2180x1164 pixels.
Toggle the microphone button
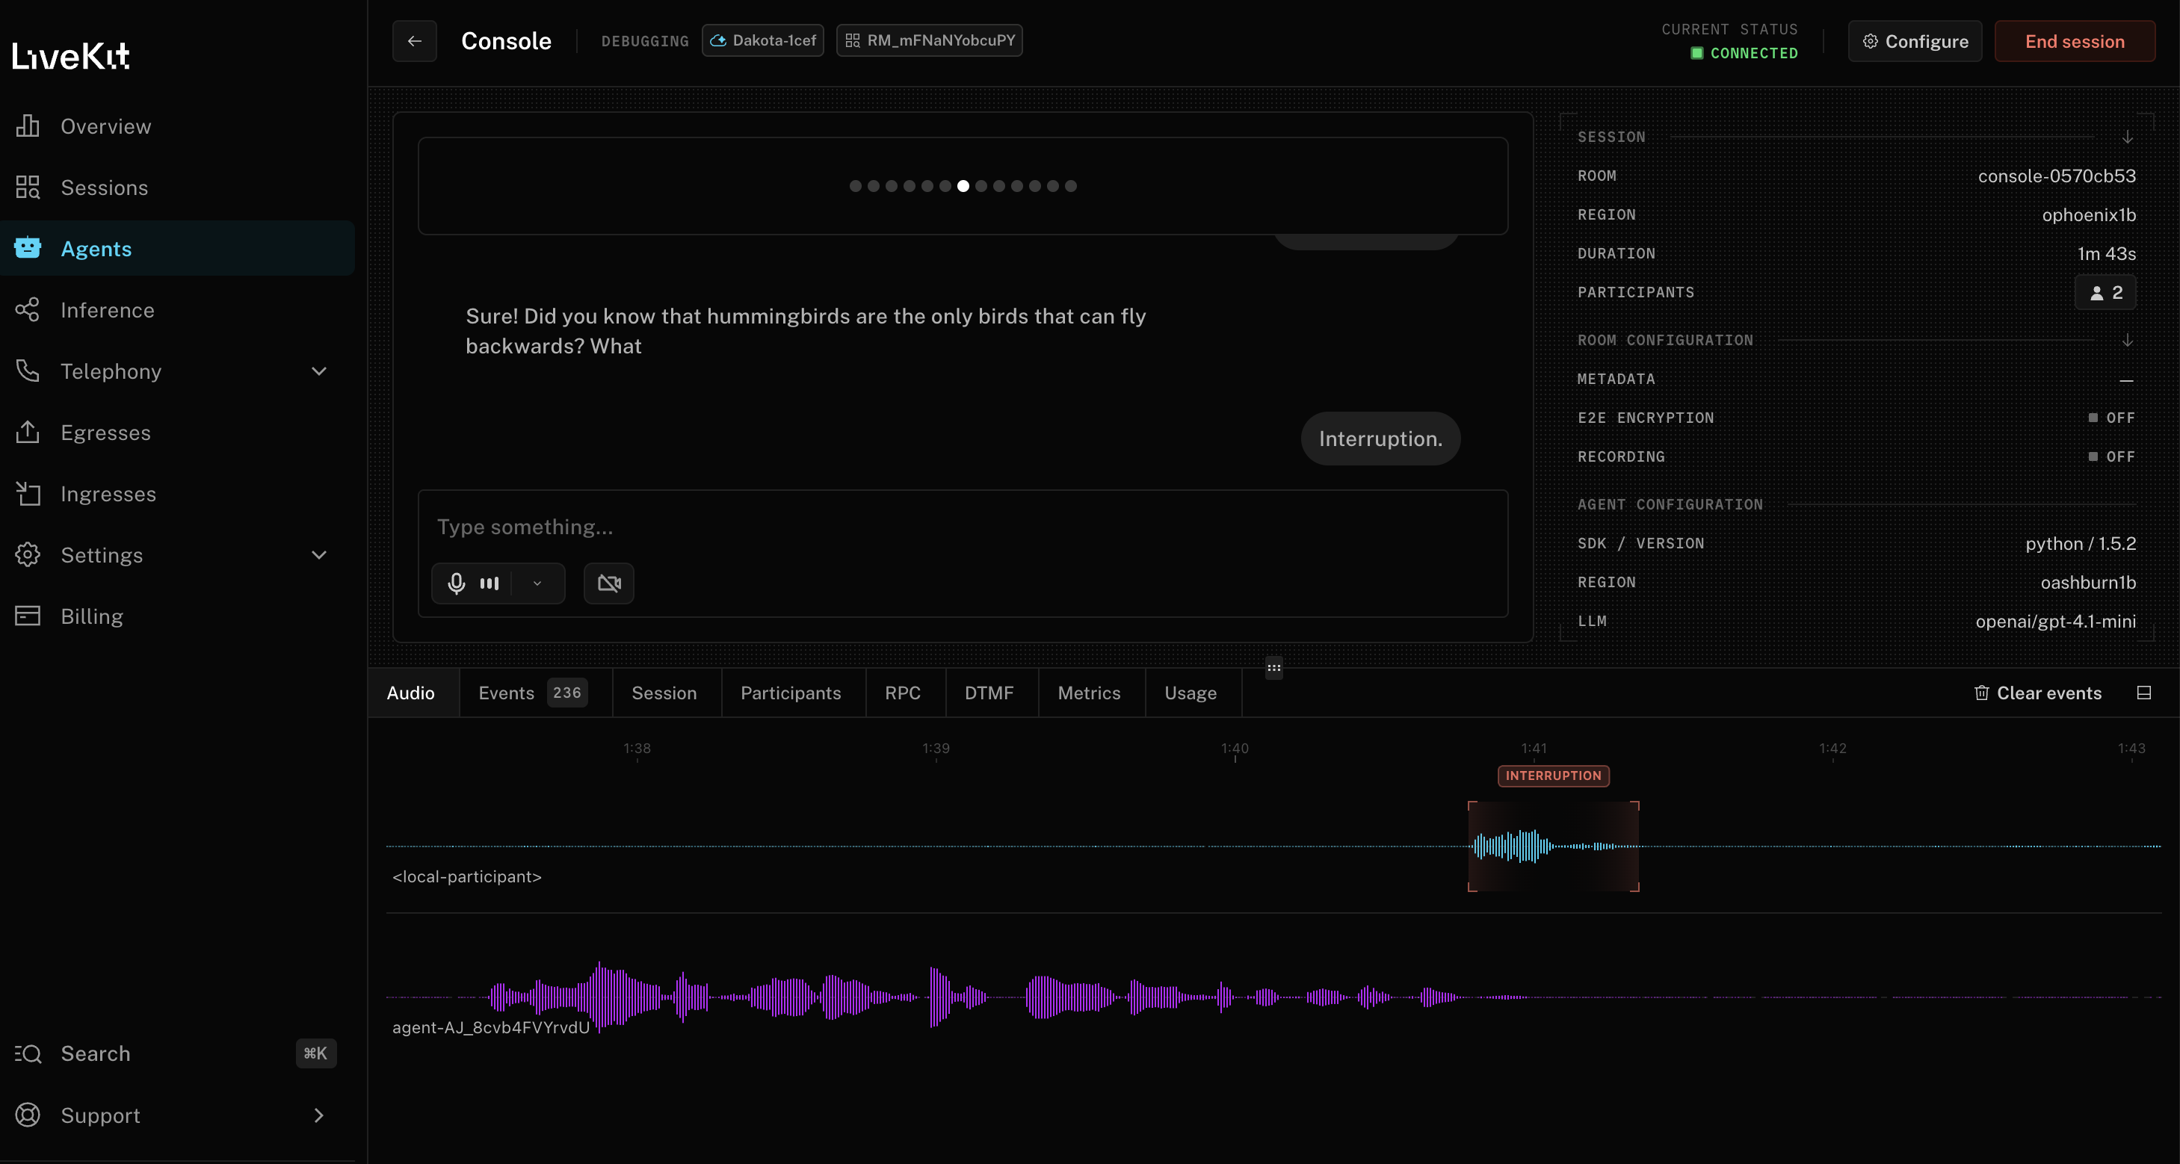click(x=457, y=583)
